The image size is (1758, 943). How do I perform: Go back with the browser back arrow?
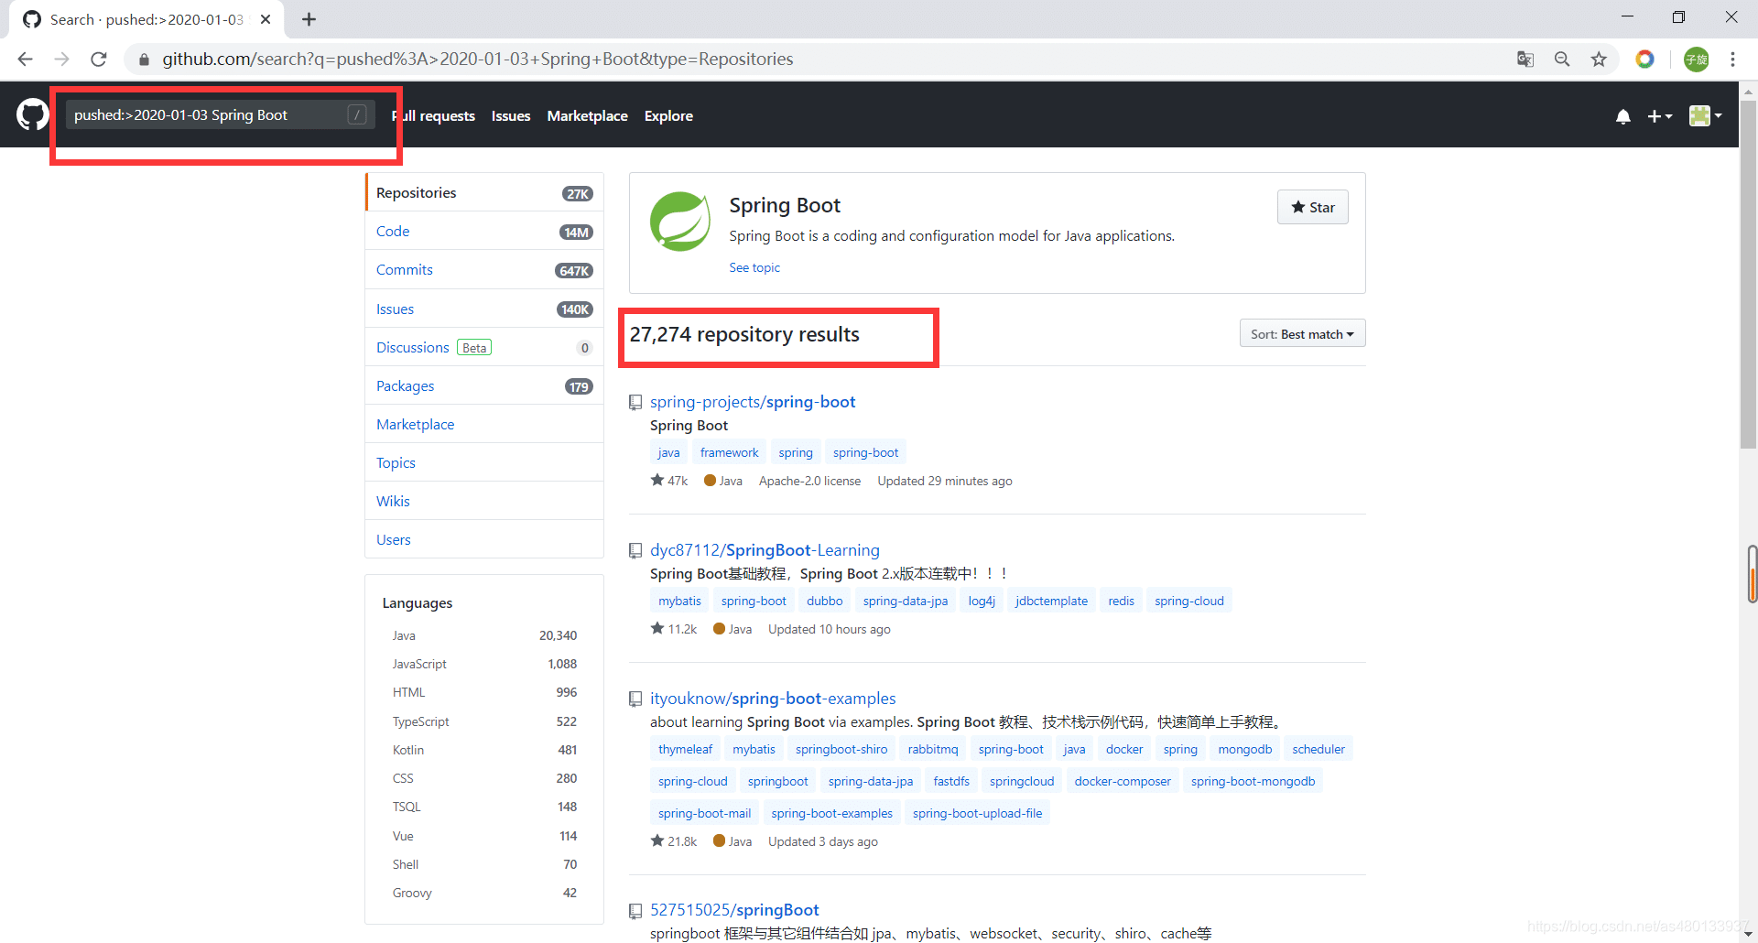[x=26, y=60]
